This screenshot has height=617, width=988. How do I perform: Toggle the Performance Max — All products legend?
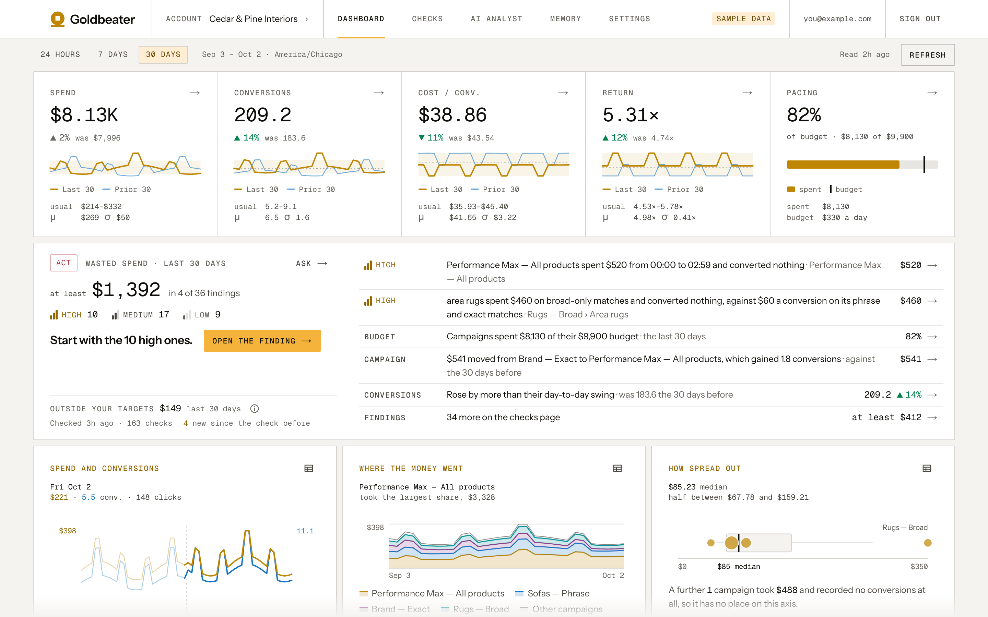coord(432,593)
